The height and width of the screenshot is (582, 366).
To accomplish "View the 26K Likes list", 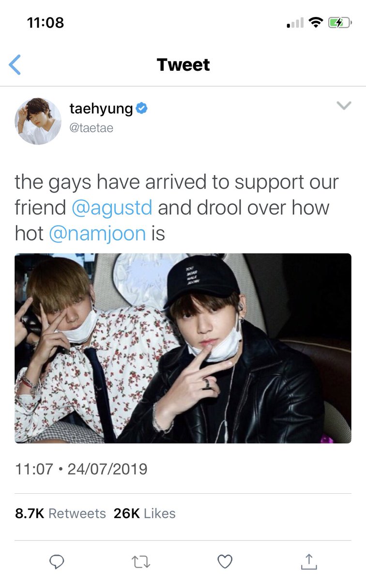I will (145, 514).
